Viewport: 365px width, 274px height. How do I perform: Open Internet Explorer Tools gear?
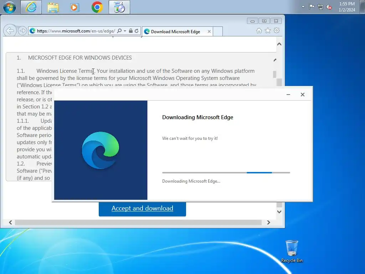[277, 31]
